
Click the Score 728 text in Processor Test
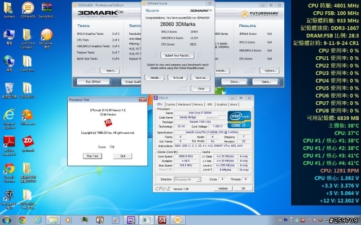106,147
